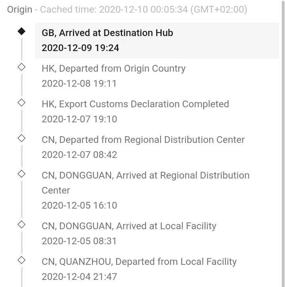Screen dimensions: 285x287
Task: Click the cached time text 2020-12-10 00:05:34
Action: 143,10
